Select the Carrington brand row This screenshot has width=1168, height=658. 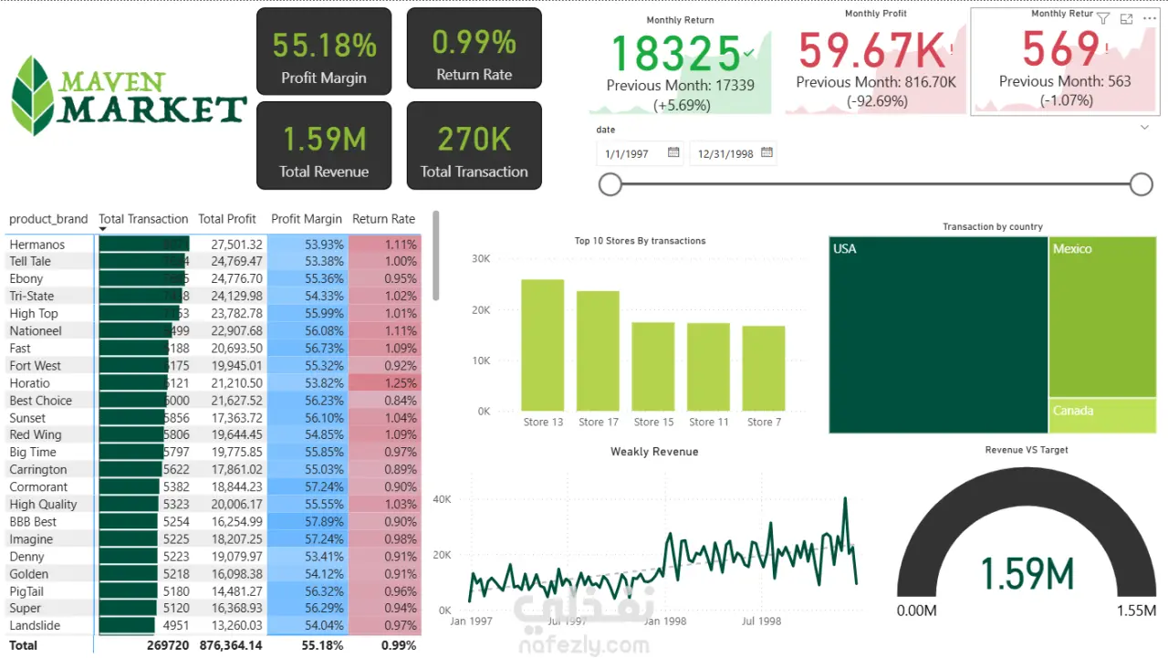pyautogui.click(x=214, y=469)
